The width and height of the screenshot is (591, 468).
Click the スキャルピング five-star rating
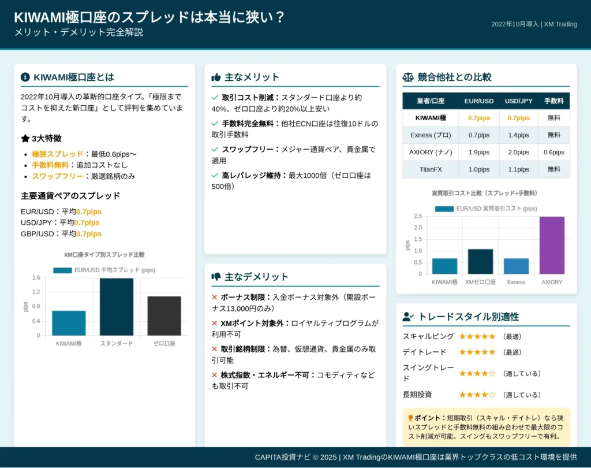477,336
